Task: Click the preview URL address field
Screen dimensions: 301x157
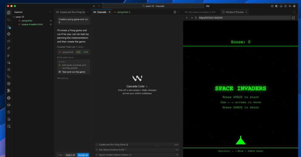Action: click(244, 18)
